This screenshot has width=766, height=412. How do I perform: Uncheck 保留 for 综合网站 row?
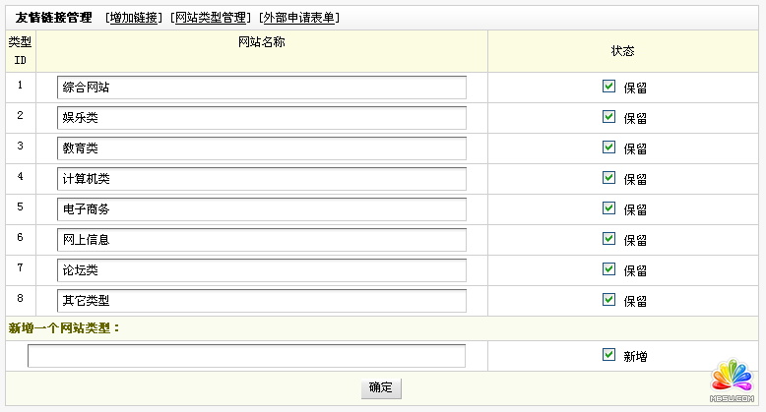click(x=608, y=87)
